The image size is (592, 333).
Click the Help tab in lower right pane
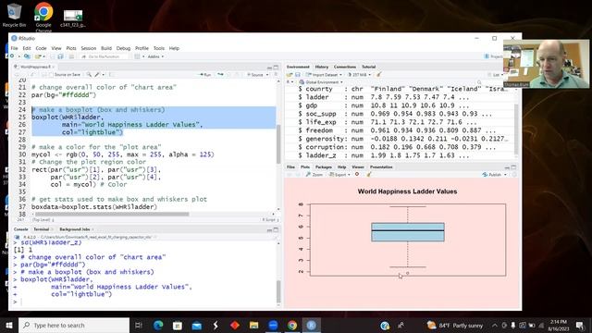pyautogui.click(x=341, y=166)
